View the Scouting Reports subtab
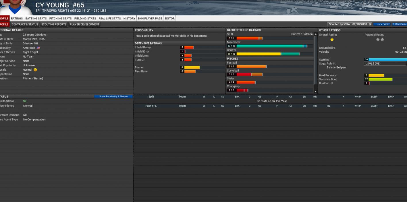Screen dimensions: 407x202 (54, 24)
